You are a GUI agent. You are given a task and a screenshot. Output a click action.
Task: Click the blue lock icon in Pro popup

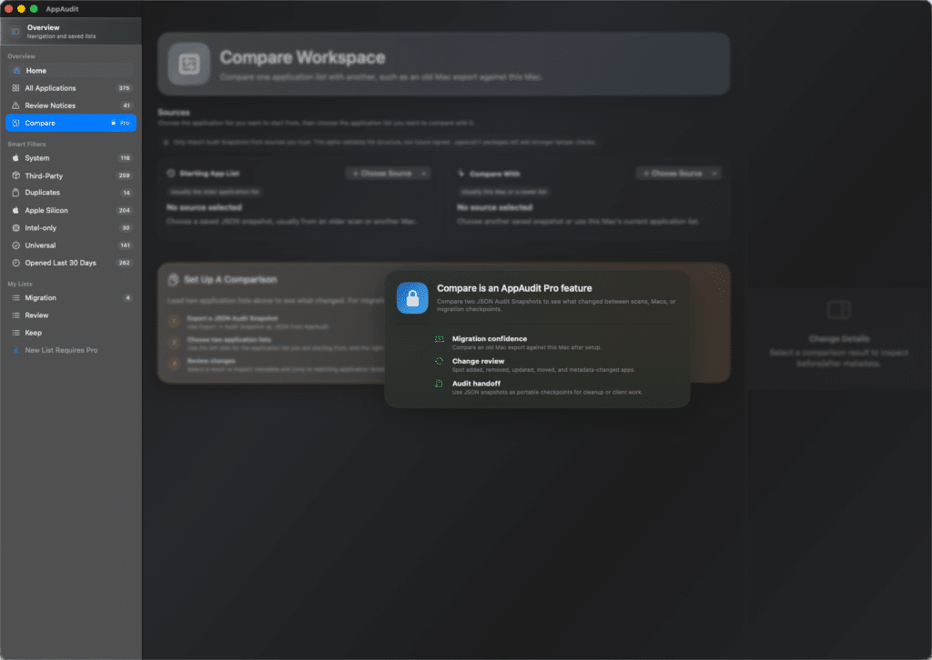[x=412, y=298]
